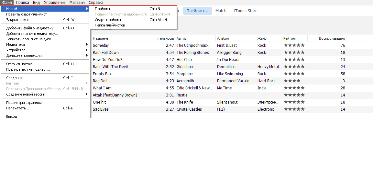
Task: Choose Закрыть окно
Action: click(x=45, y=20)
